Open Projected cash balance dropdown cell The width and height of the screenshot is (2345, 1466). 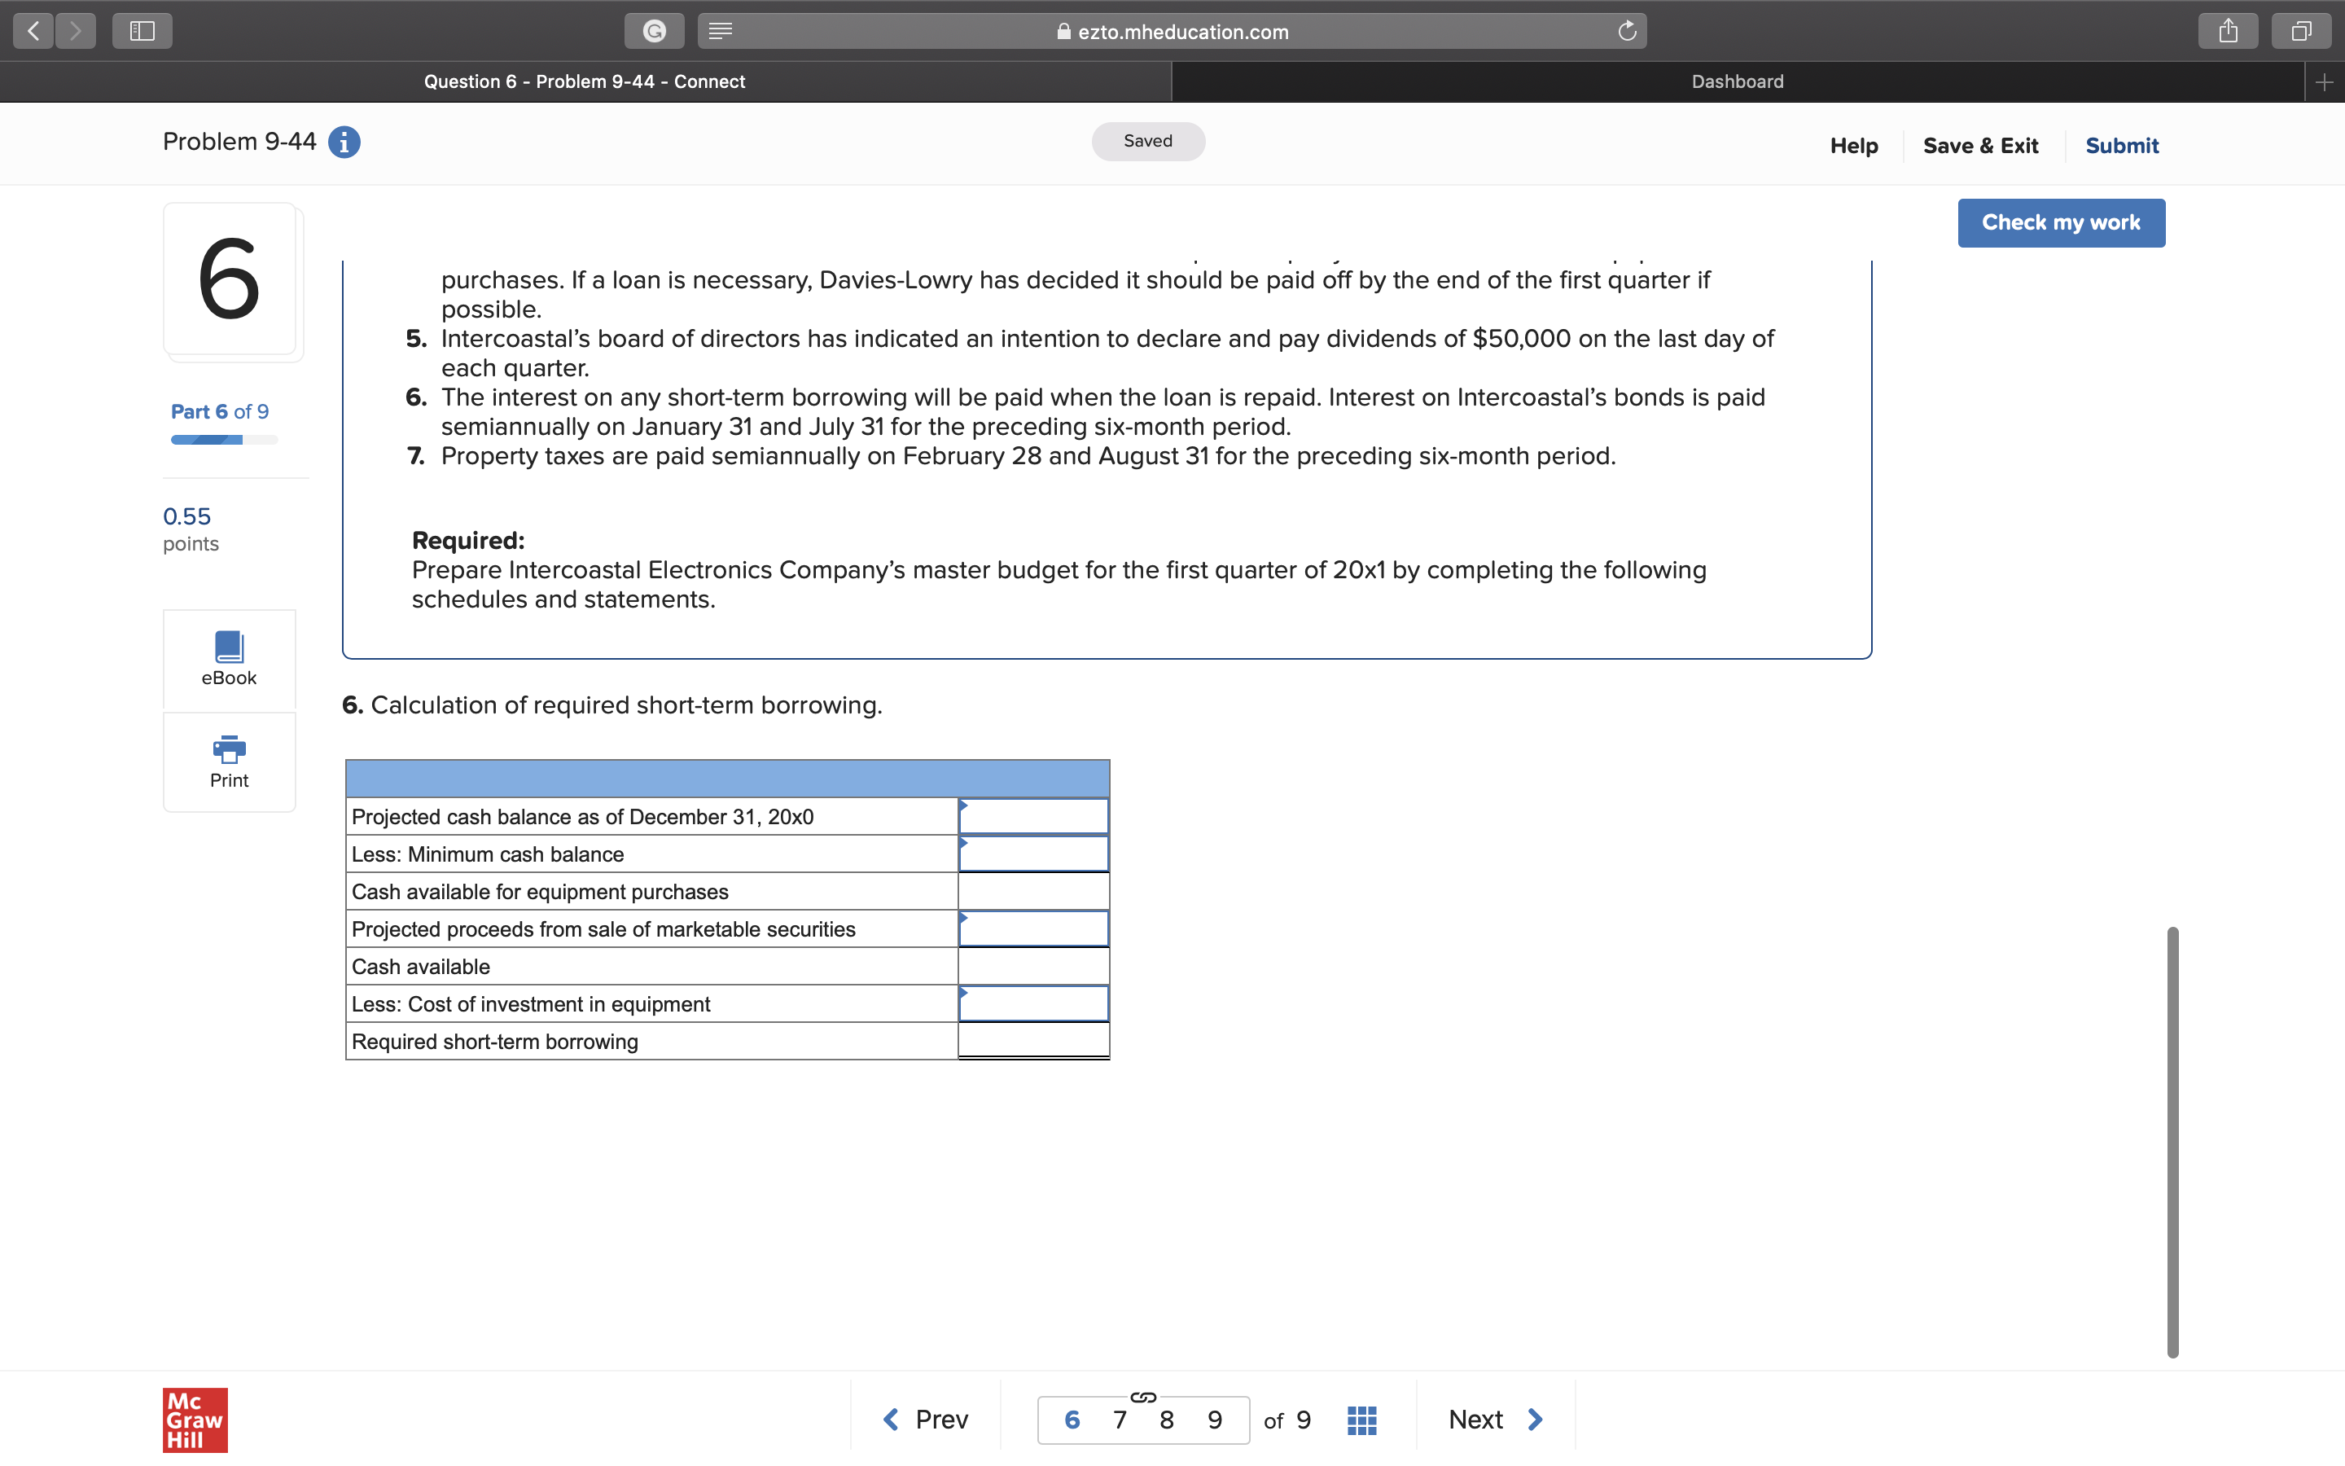coord(1033,816)
